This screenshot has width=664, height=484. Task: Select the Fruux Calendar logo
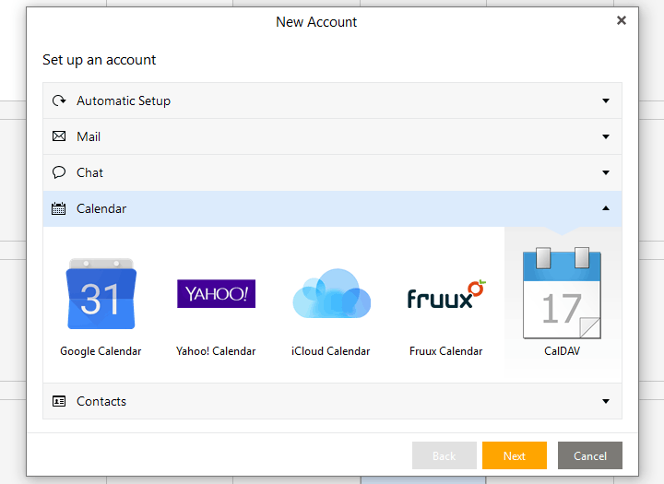pyautogui.click(x=446, y=294)
